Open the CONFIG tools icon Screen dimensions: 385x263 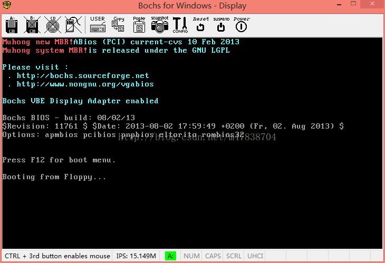[180, 25]
